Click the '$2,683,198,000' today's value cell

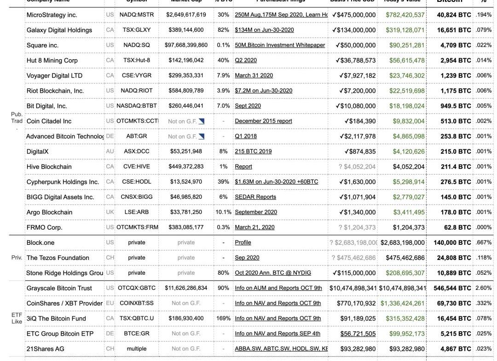point(403,243)
